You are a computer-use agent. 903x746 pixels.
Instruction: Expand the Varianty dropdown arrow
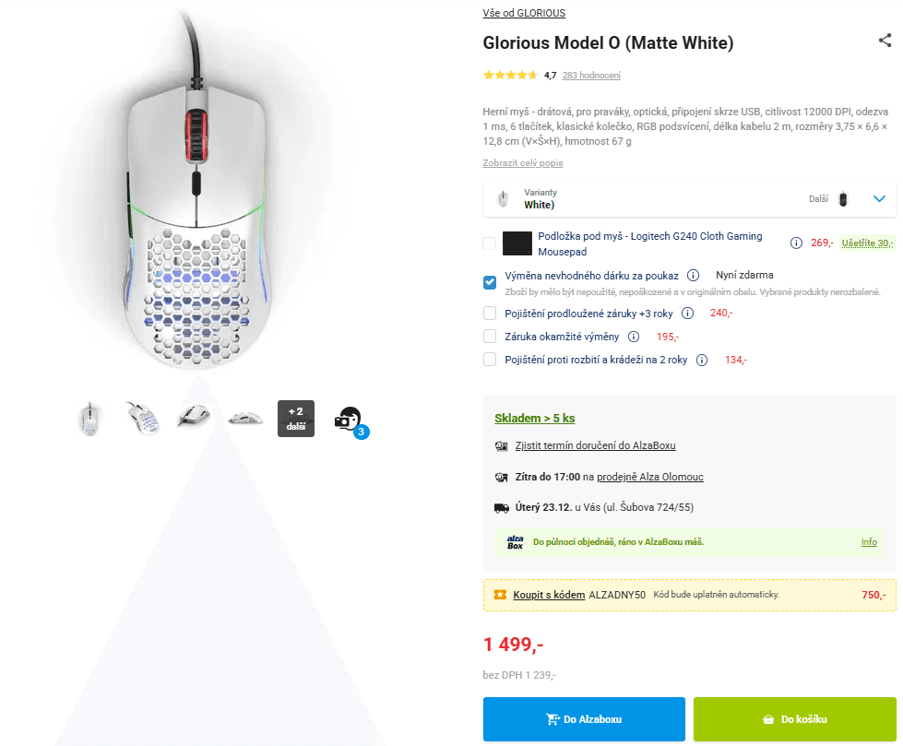coord(878,198)
